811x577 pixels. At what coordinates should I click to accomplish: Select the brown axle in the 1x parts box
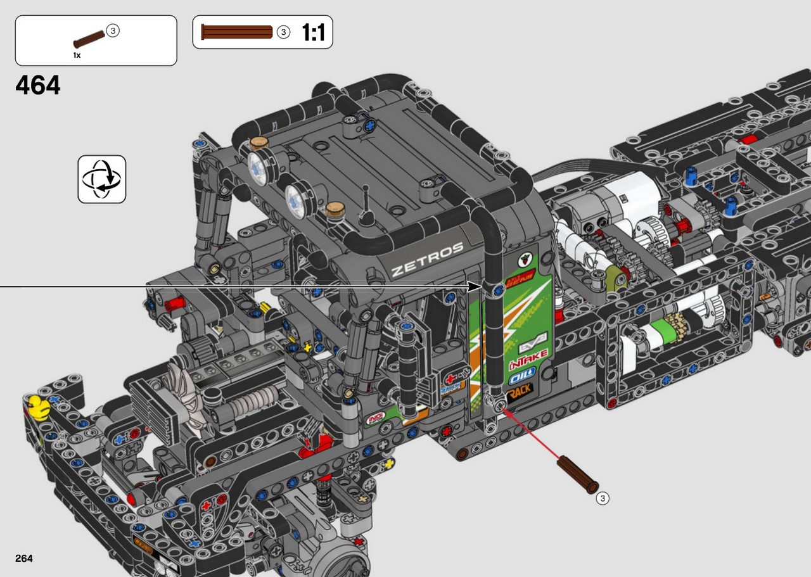[89, 39]
